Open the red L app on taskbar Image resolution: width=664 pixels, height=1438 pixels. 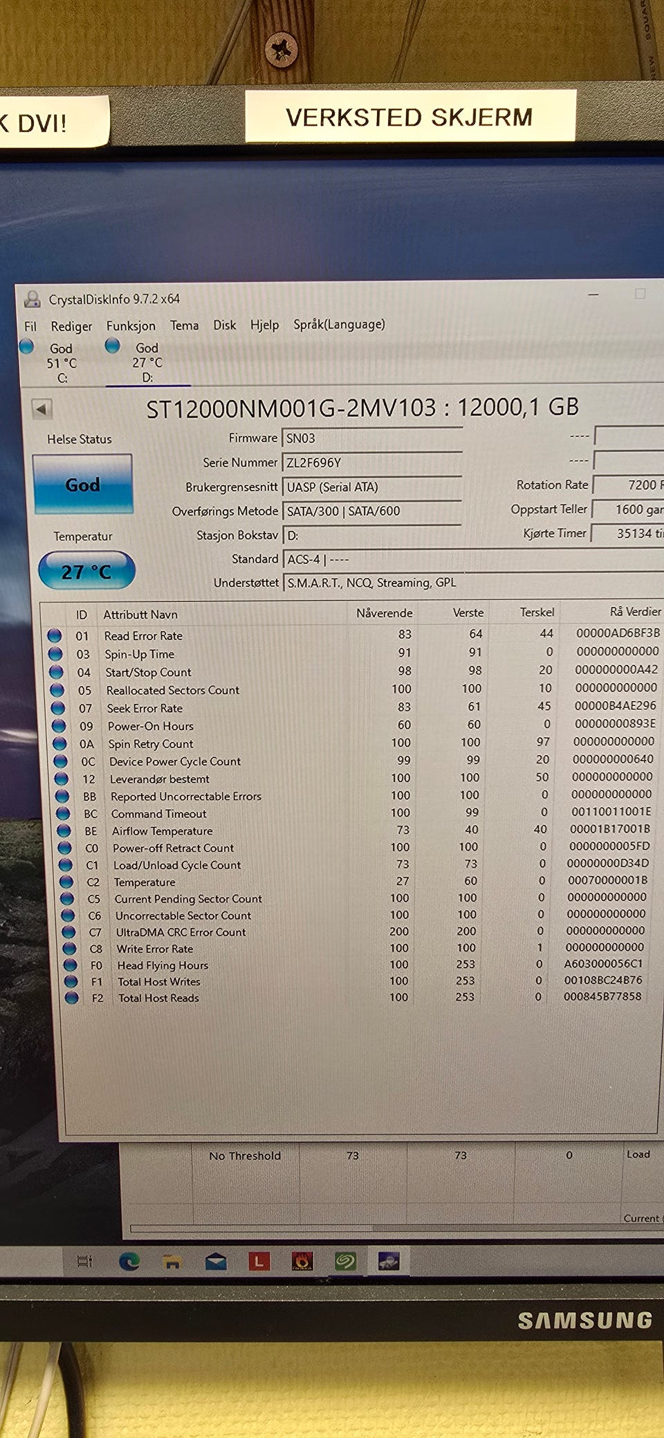coord(259,1261)
